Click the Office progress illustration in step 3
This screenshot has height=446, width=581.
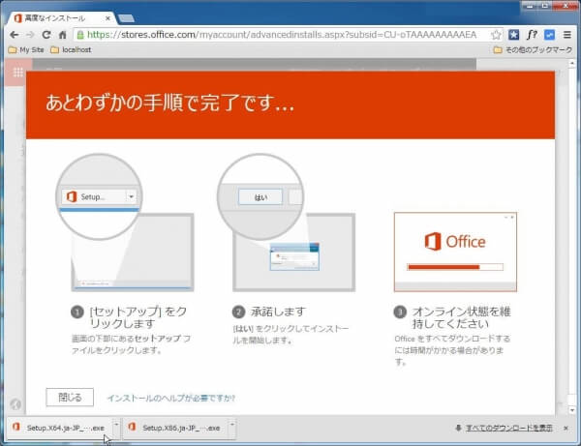coord(455,253)
